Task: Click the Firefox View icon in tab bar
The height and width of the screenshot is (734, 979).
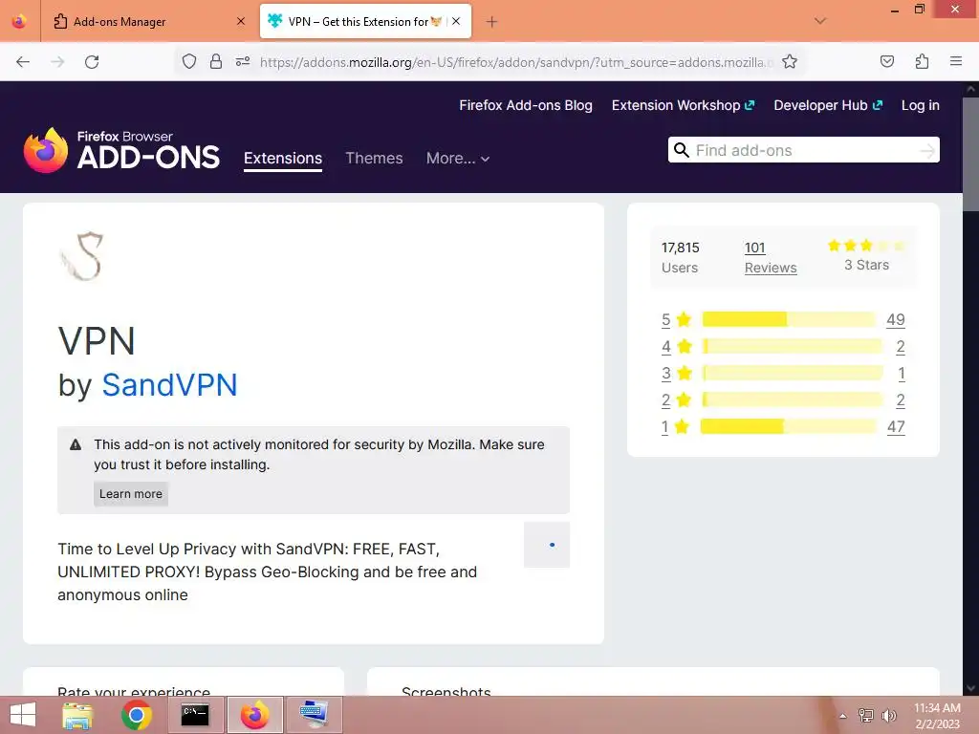Action: (x=19, y=21)
